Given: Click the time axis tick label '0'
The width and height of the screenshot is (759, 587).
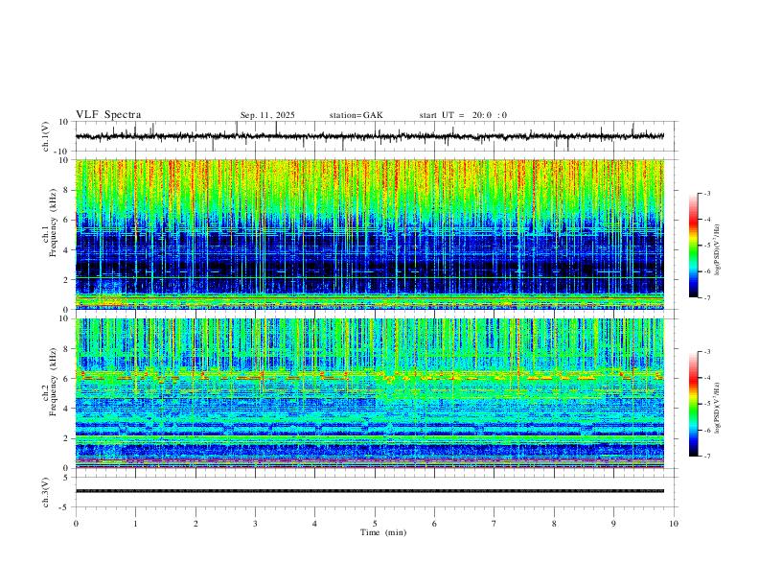Looking at the screenshot, I should [x=76, y=524].
